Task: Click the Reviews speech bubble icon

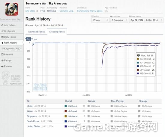Action: (2, 67)
